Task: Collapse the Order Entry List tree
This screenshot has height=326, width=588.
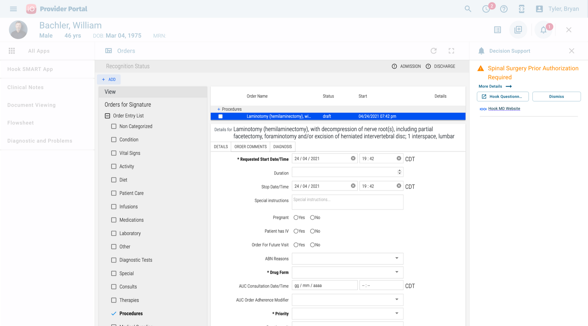Action: (x=108, y=116)
